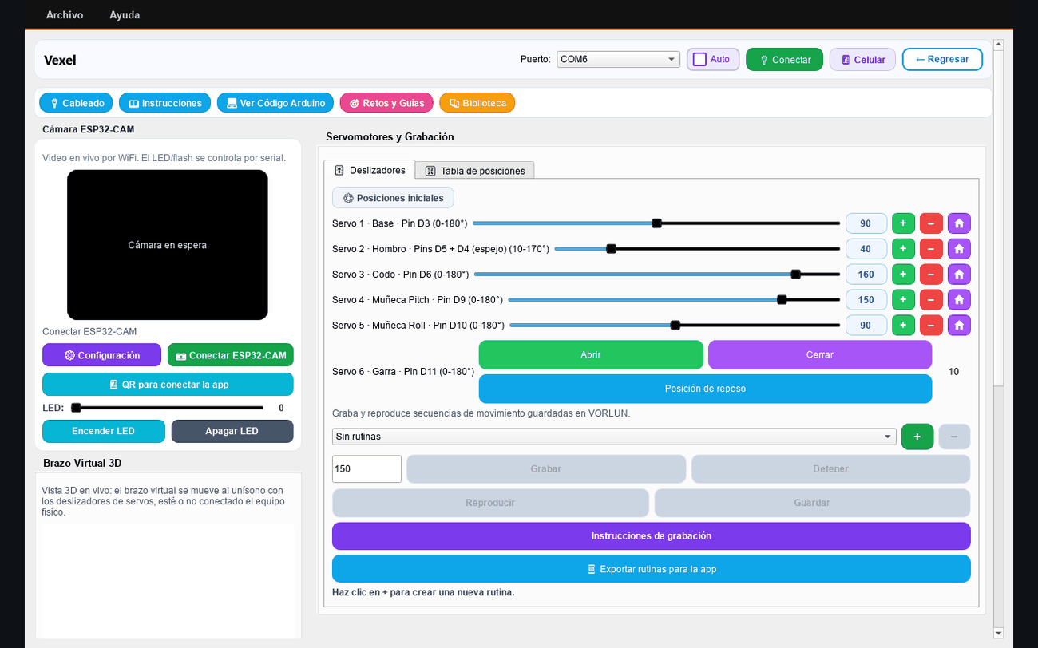Open ESP32-CAM Configuración

[101, 355]
